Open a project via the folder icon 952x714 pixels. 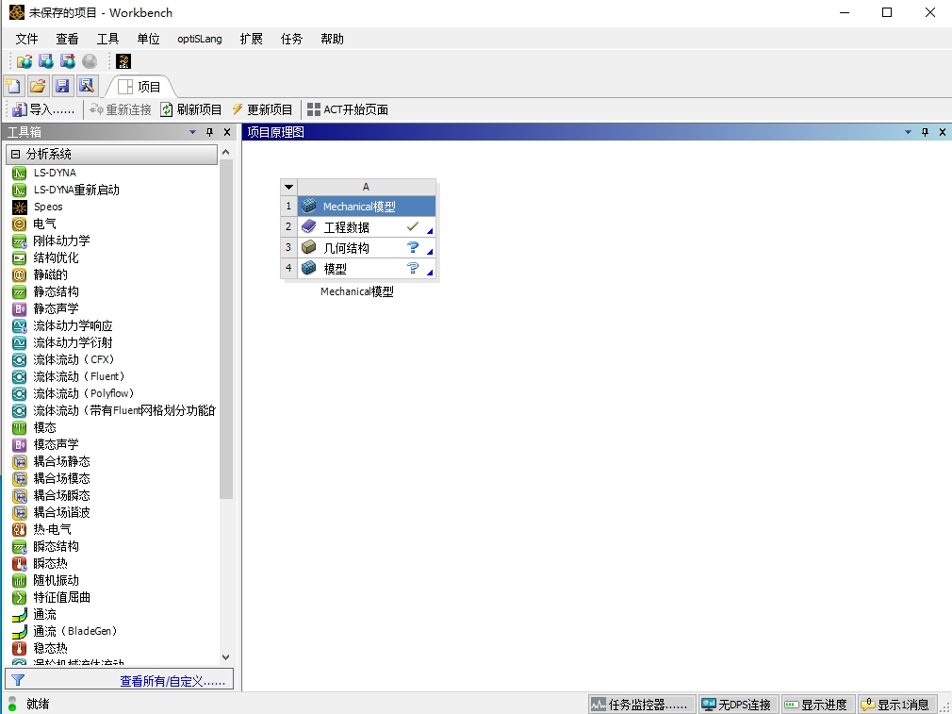37,85
